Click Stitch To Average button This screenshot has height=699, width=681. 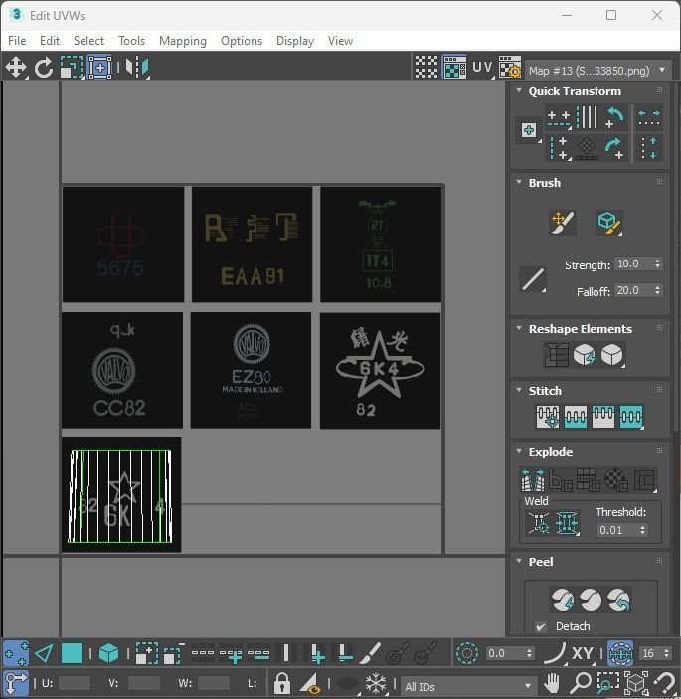tap(575, 417)
